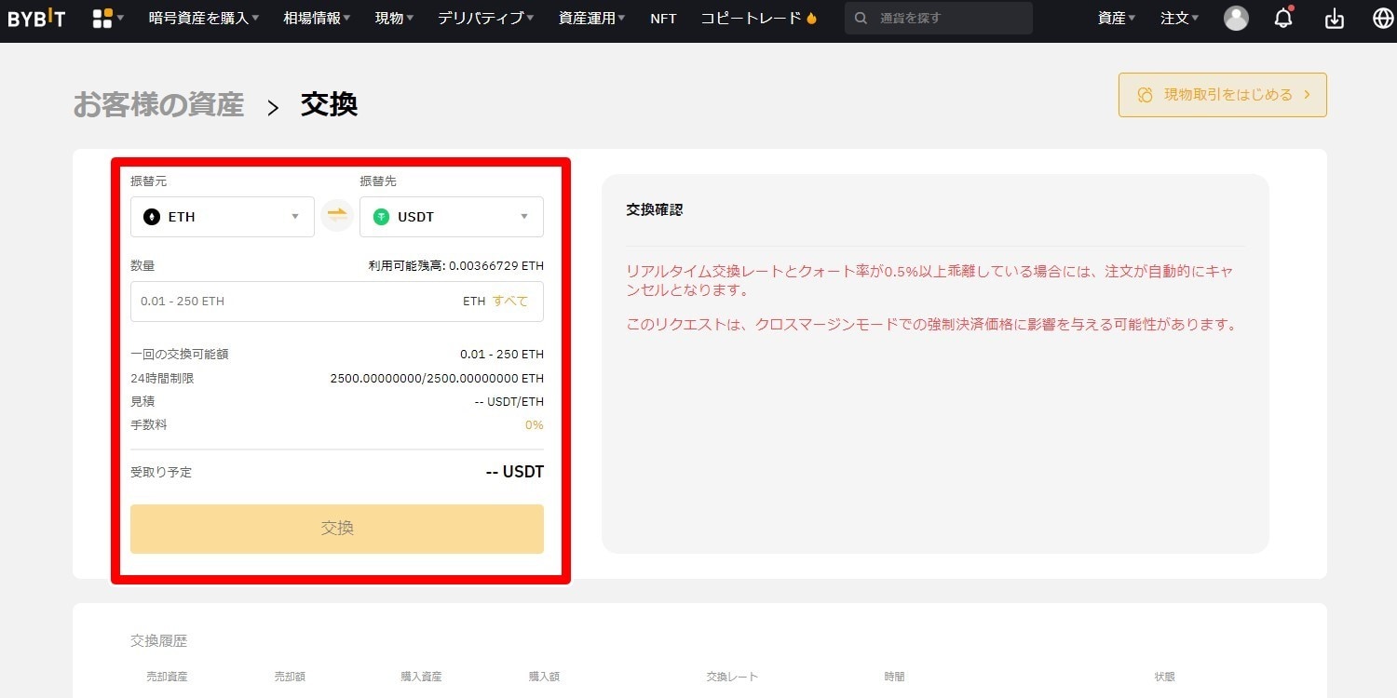Click the 購入額 column header
The height and width of the screenshot is (698, 1397).
click(x=544, y=677)
